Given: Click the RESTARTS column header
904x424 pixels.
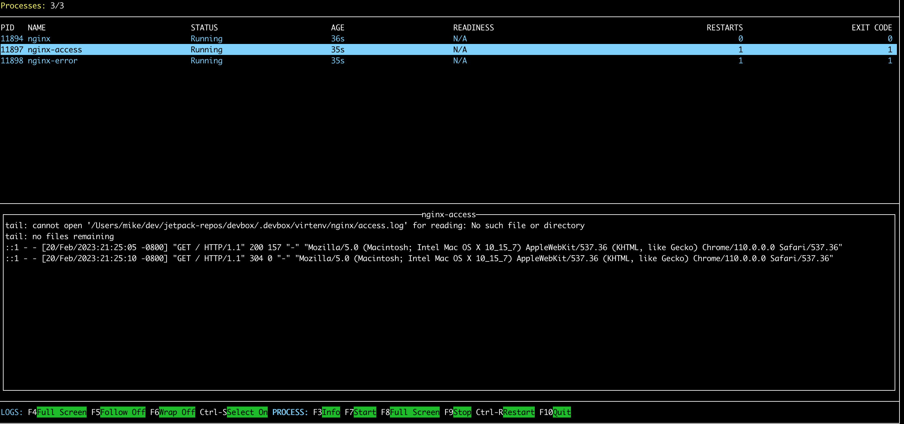Looking at the screenshot, I should [724, 28].
